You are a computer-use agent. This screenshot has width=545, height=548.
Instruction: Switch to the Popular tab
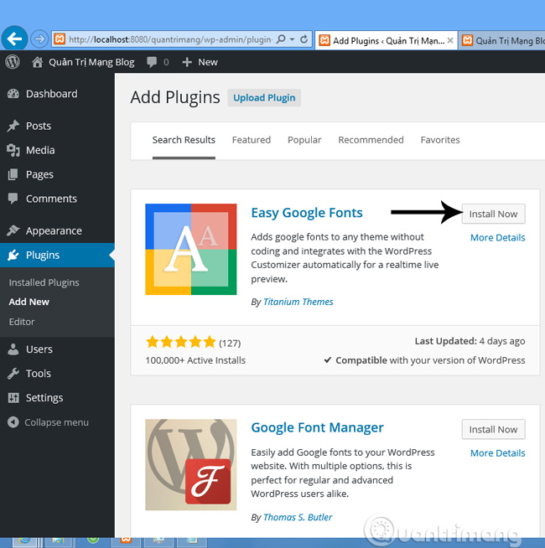[x=304, y=140]
